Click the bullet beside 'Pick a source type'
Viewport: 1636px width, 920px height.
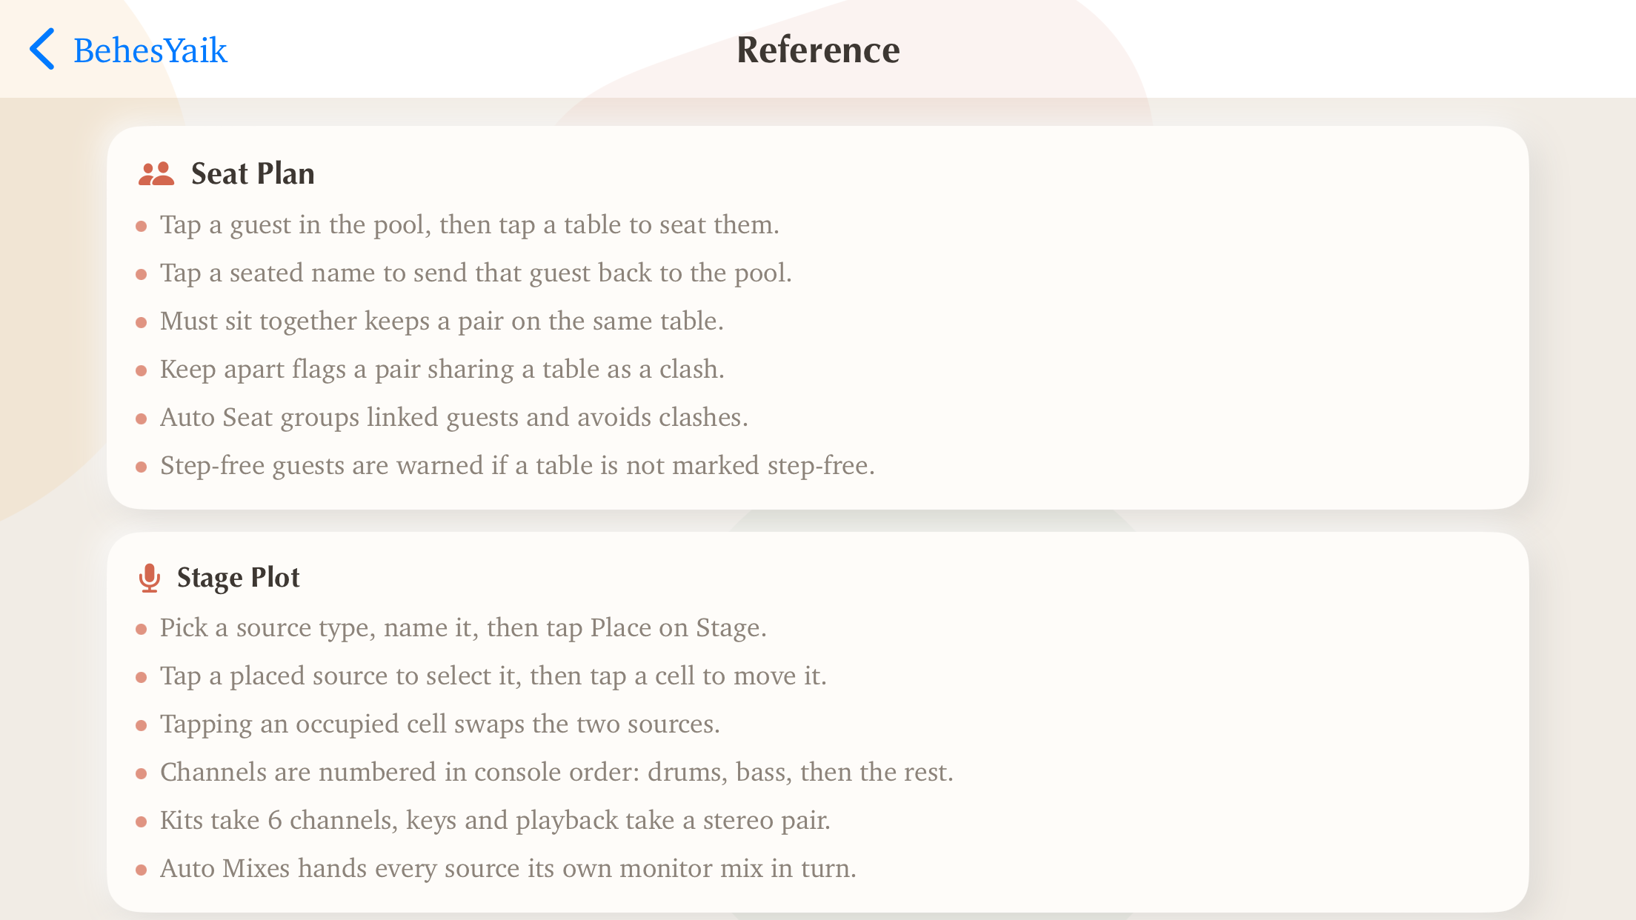pos(142,629)
